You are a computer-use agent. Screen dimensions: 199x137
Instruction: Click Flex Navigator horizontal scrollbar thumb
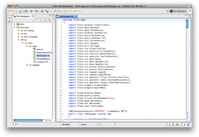coord(28,120)
